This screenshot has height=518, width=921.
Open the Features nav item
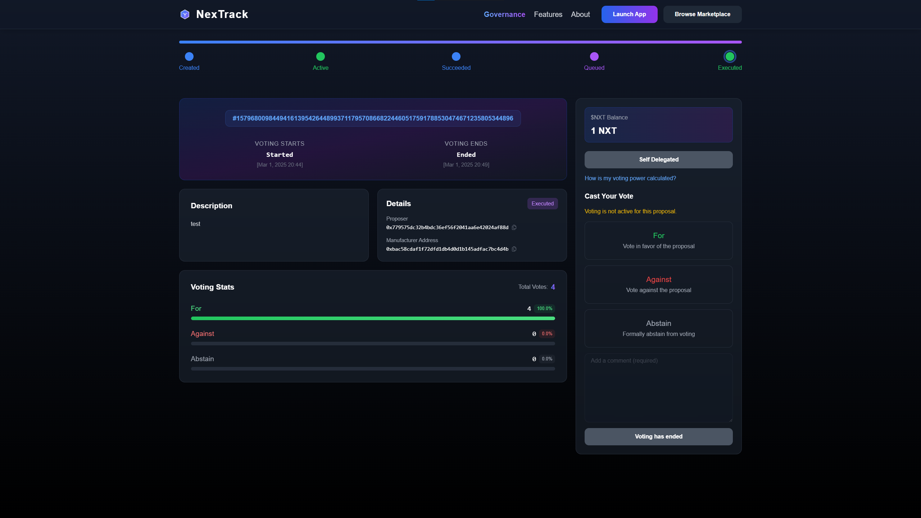548,14
